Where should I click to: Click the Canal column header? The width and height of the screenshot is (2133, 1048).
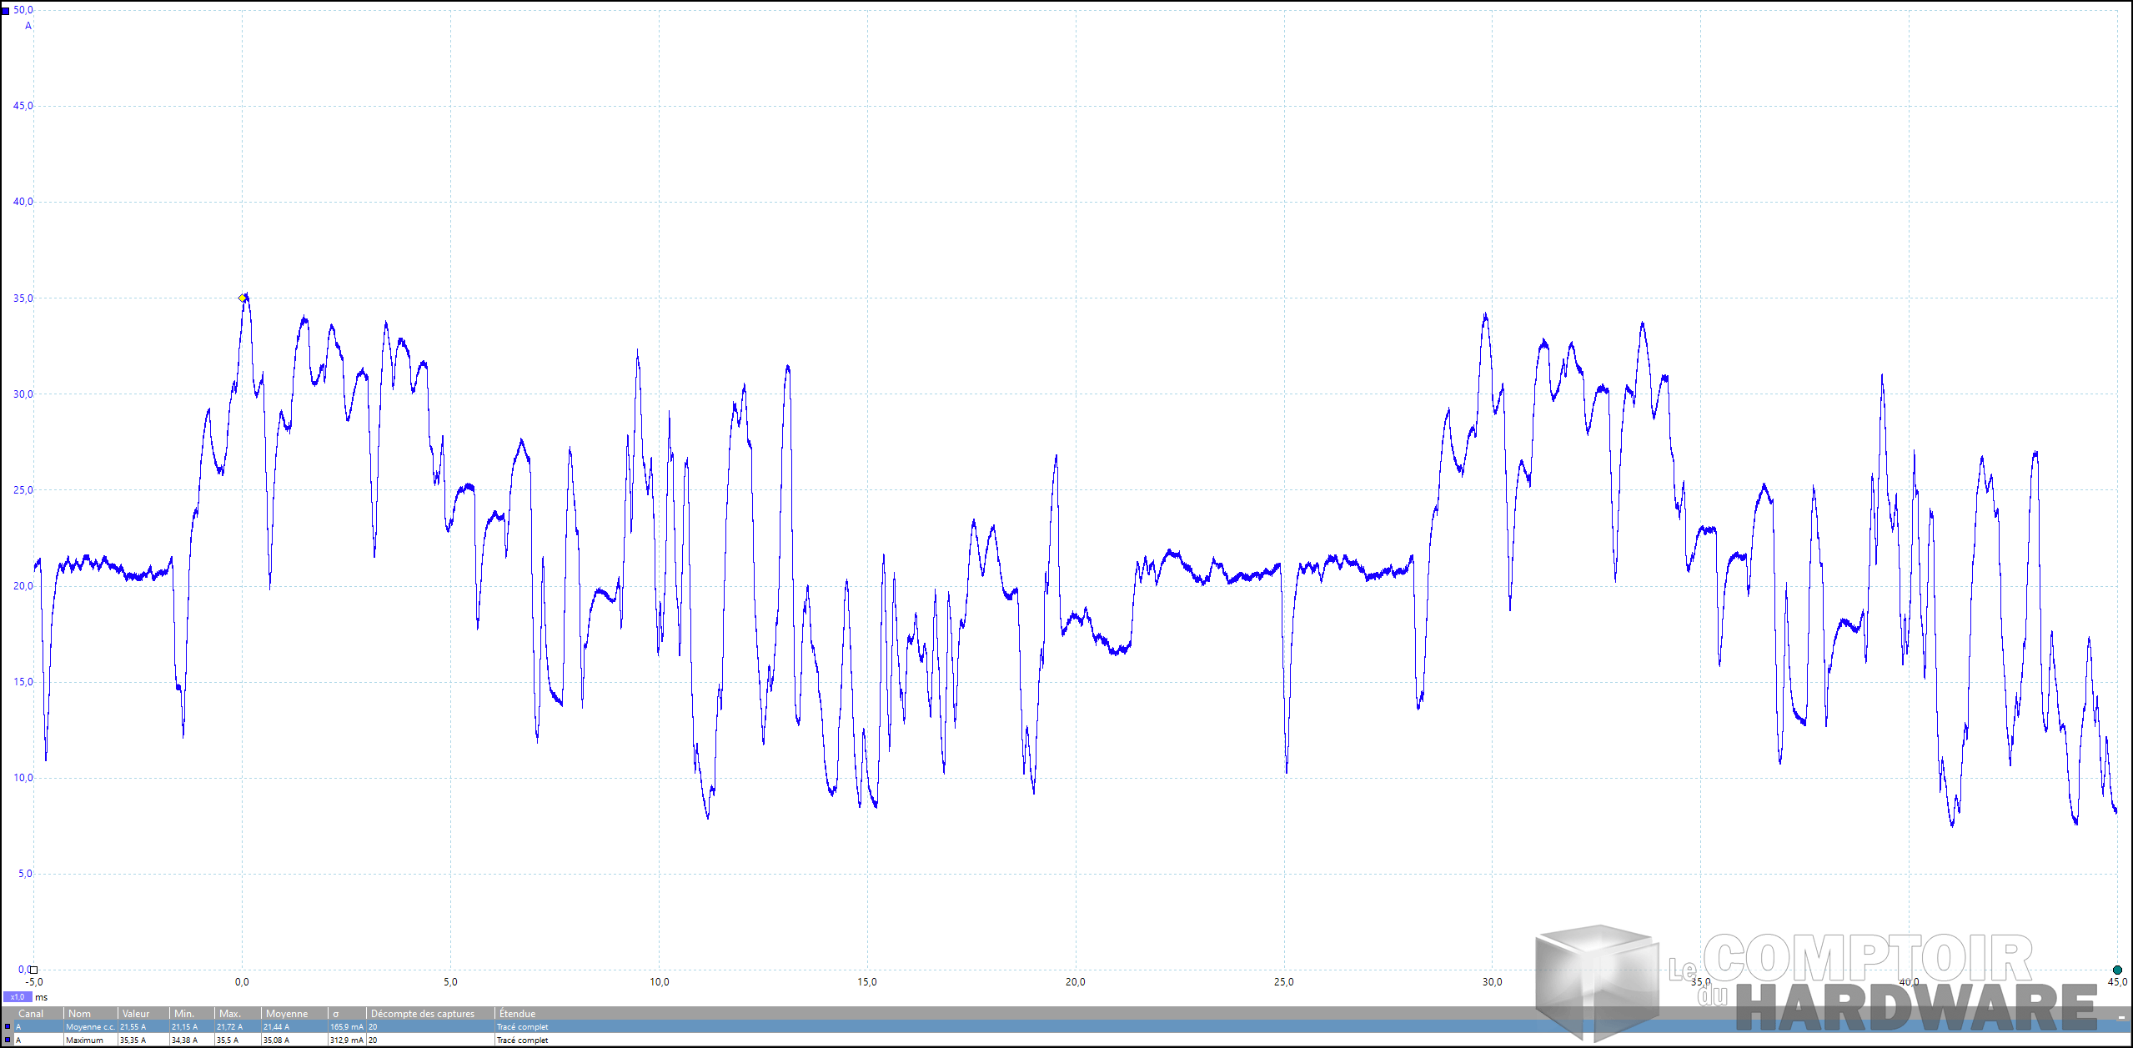point(31,1014)
